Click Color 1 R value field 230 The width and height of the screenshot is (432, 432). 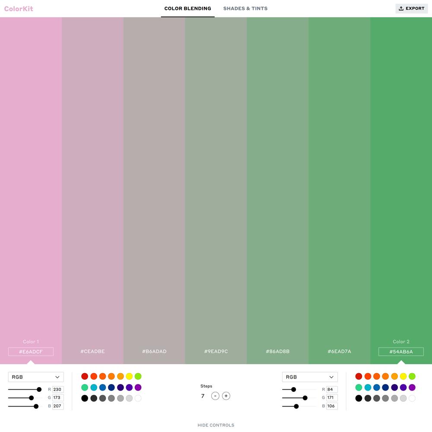[58, 389]
